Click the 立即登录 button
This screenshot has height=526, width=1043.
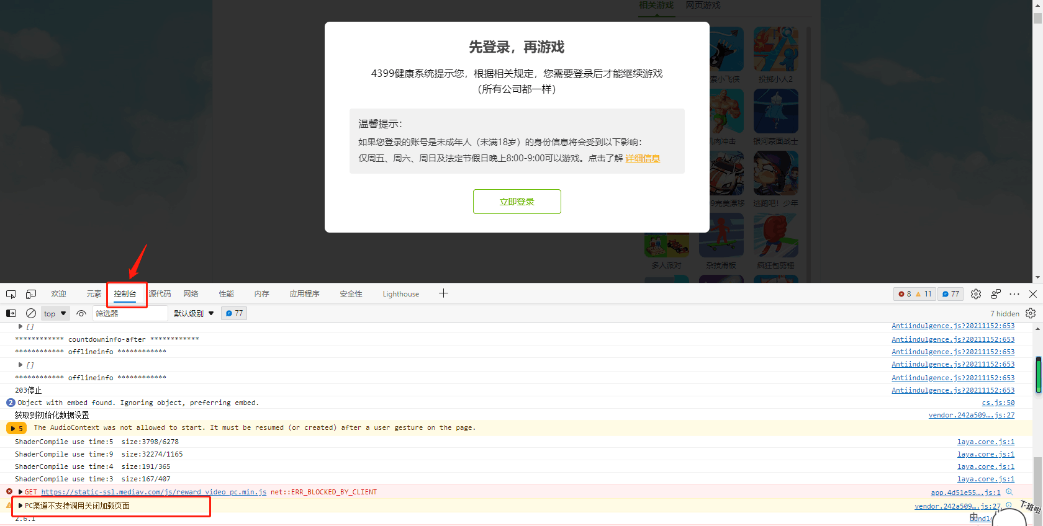point(517,202)
